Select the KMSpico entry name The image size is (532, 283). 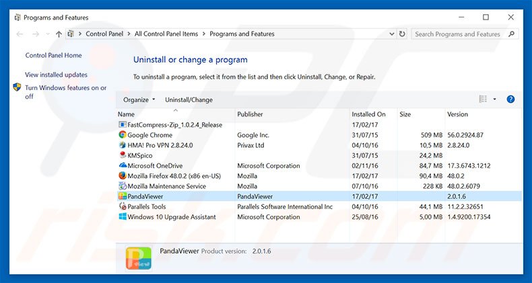pyautogui.click(x=140, y=155)
